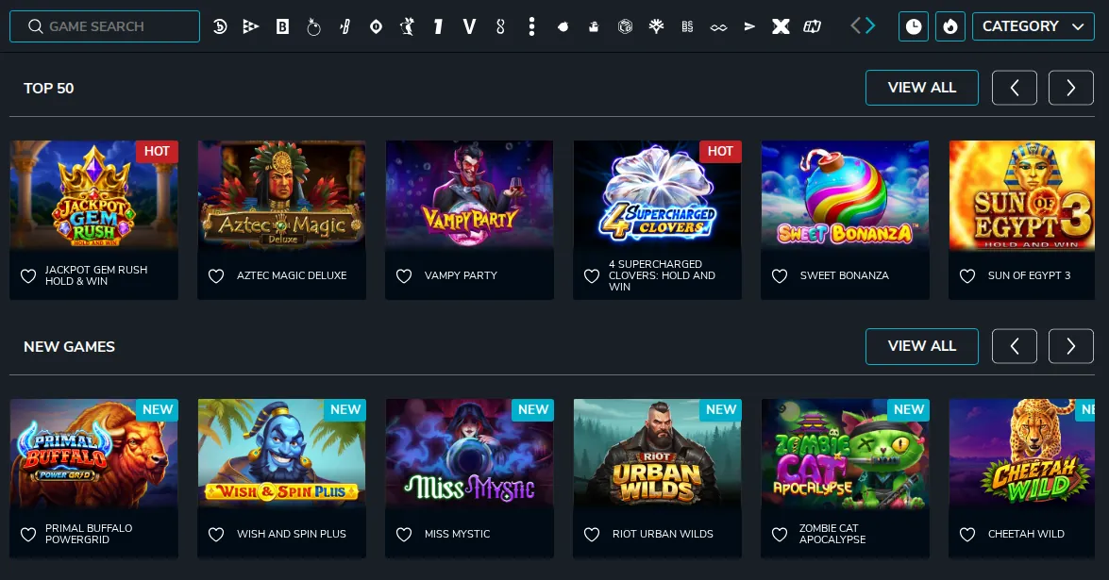Open Wish & Spin Plus thumbnail

[281, 454]
